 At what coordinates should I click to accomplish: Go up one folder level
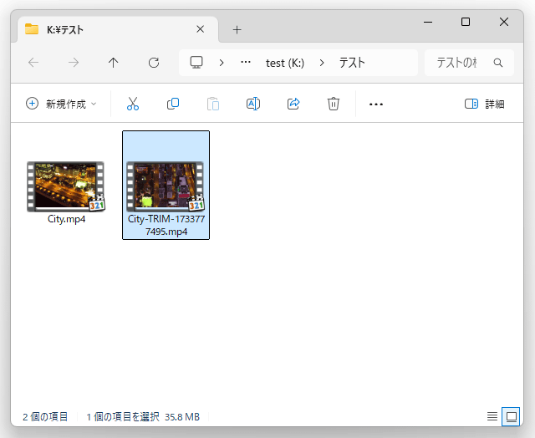[114, 63]
